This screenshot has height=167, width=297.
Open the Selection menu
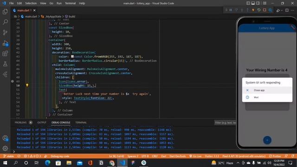[x=31, y=3]
